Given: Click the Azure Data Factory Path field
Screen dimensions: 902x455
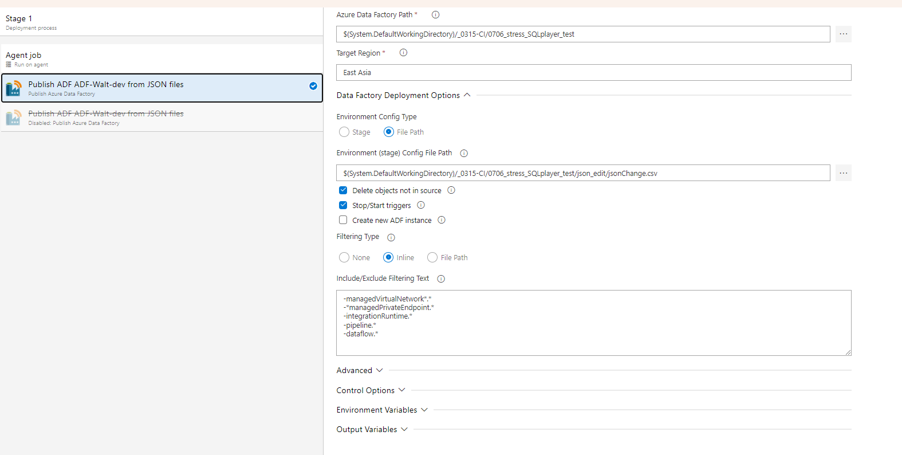Looking at the screenshot, I should 583,34.
